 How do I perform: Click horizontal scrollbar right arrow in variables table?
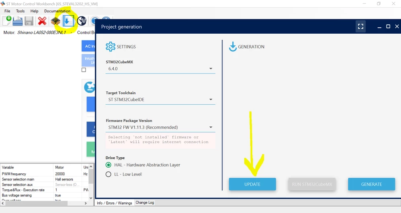[86, 203]
